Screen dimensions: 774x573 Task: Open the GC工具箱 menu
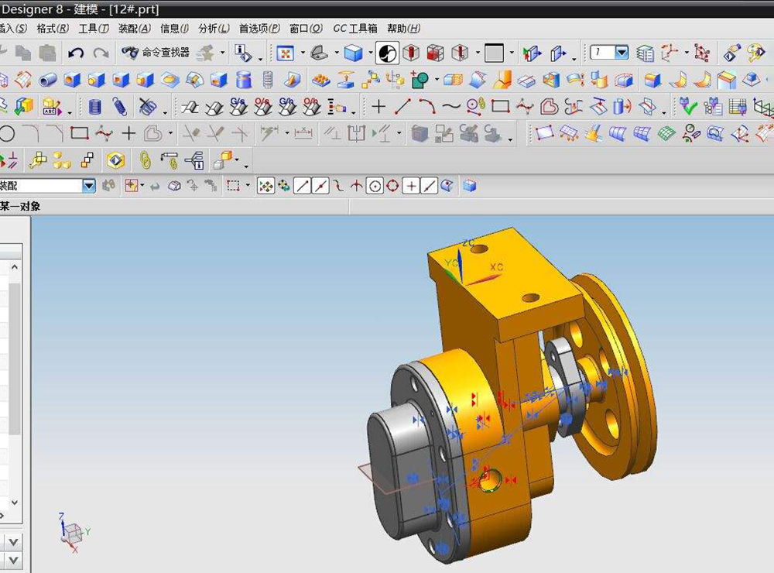(x=355, y=29)
